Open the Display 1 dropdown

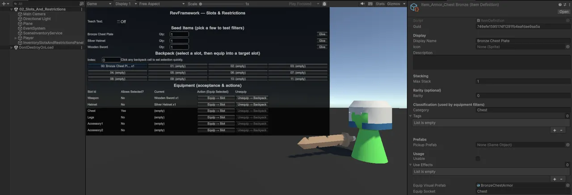click(x=125, y=4)
